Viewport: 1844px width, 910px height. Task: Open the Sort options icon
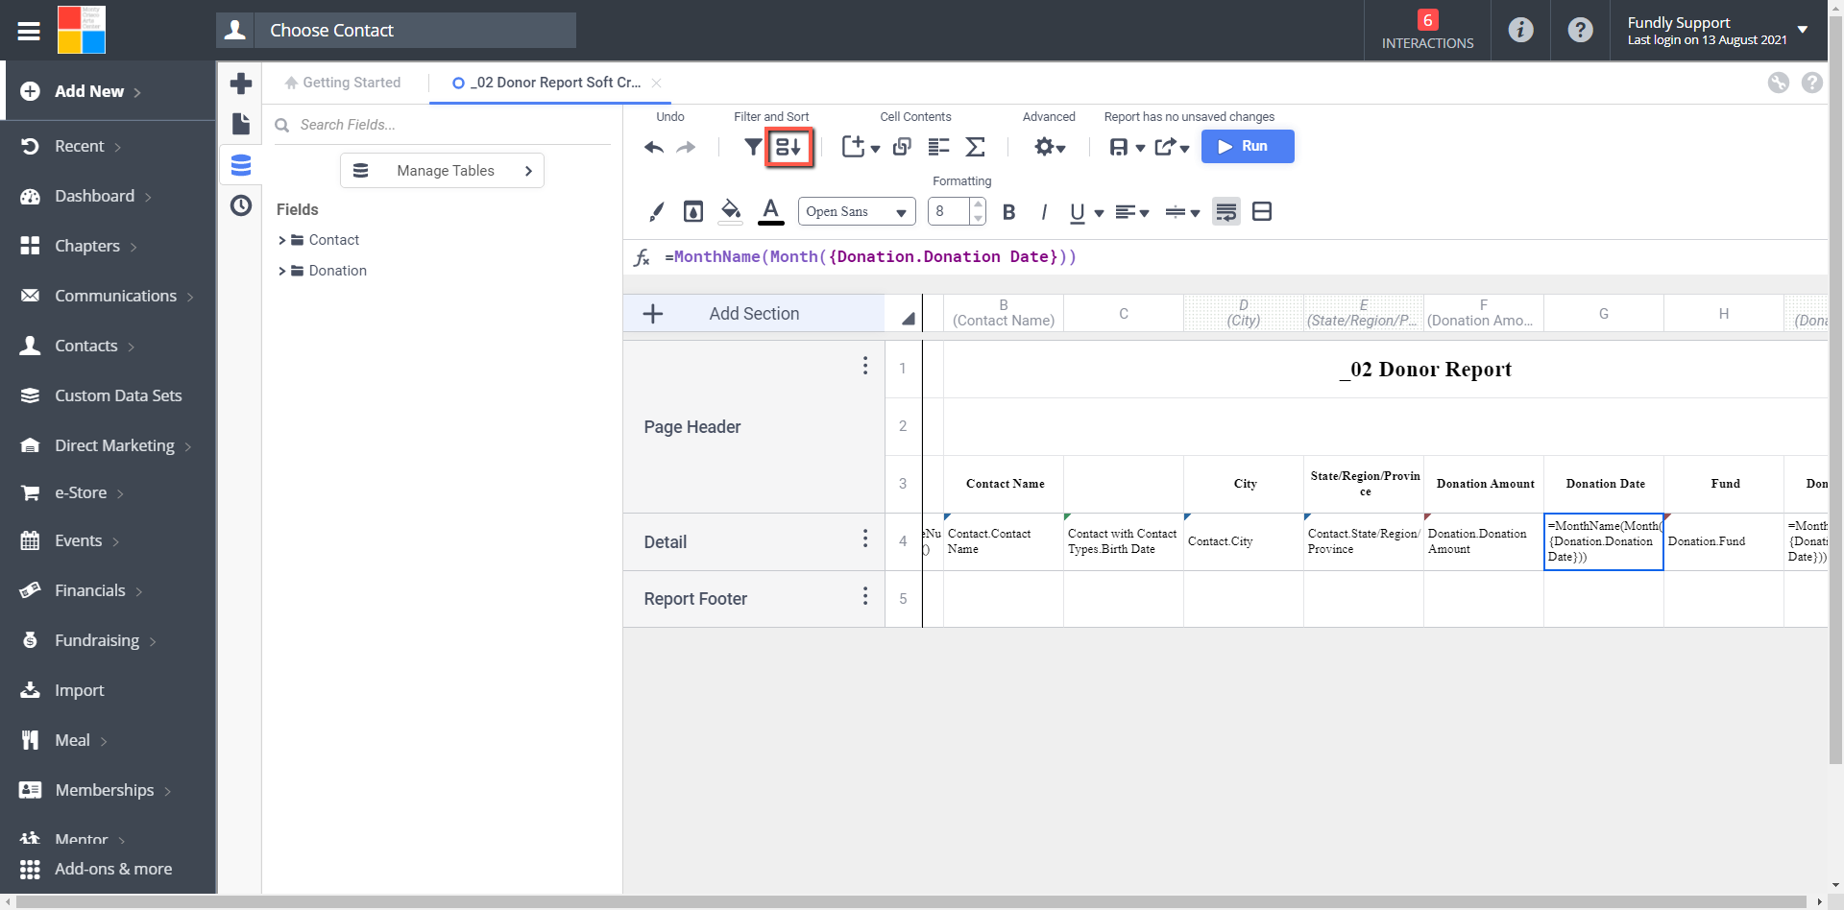coord(789,147)
